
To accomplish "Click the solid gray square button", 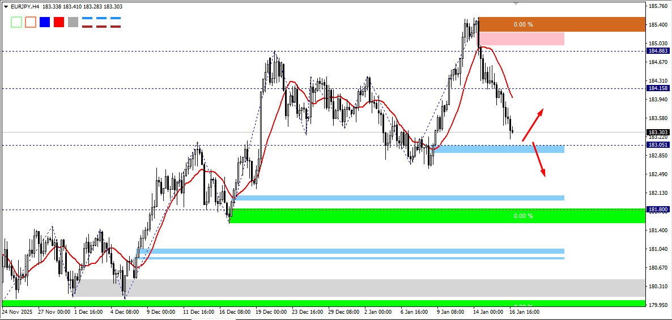I will coord(73,22).
